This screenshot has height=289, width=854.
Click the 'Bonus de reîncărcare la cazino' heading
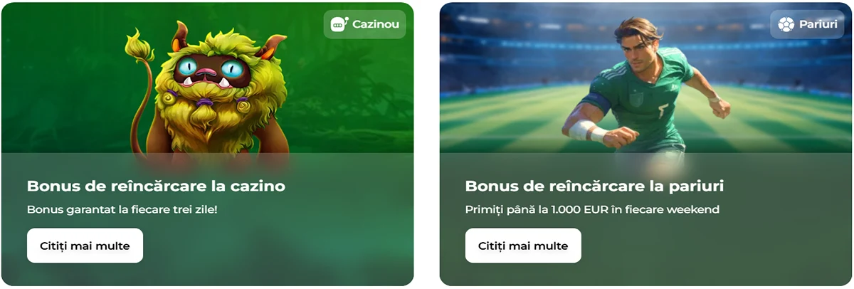click(x=156, y=186)
